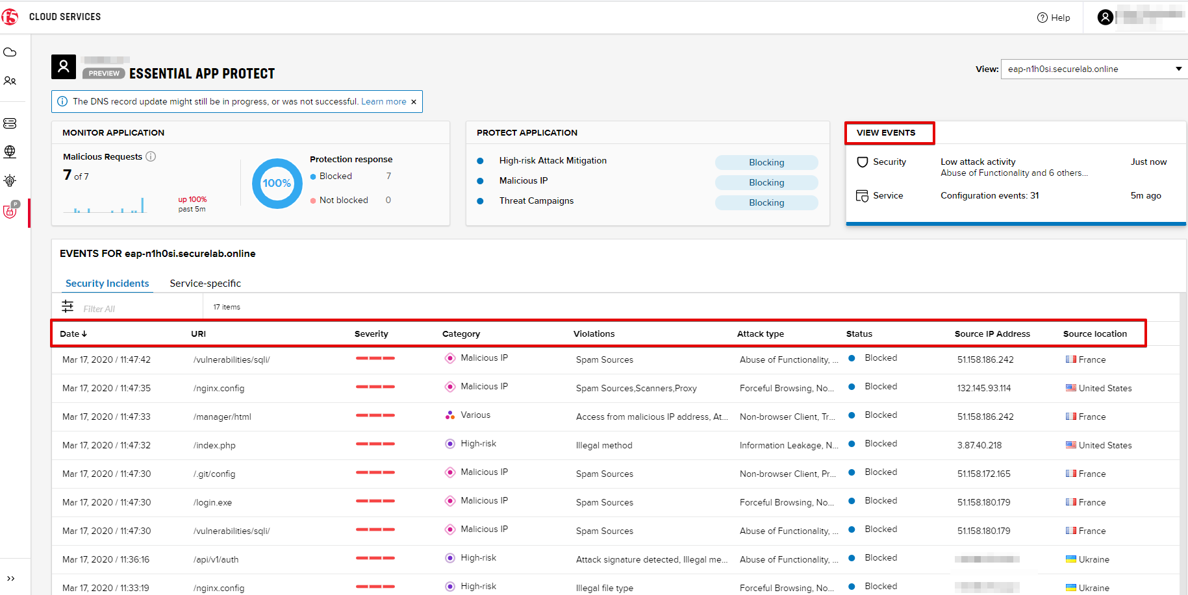
Task: Select the Not blocked legend entry
Action: [x=339, y=200]
